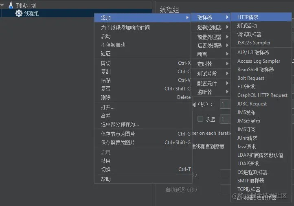Choose 保存节点为图片
Image resolution: width=294 pixels, height=206 pixels.
pyautogui.click(x=143, y=134)
